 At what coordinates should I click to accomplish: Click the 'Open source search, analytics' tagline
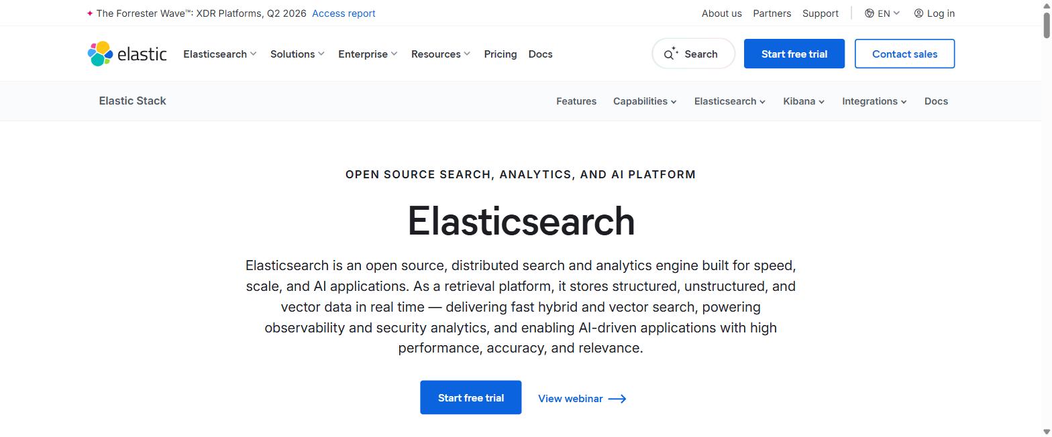pos(521,174)
